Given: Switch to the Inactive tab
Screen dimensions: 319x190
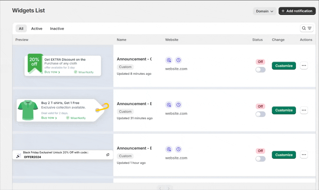Looking at the screenshot, I should click(57, 29).
